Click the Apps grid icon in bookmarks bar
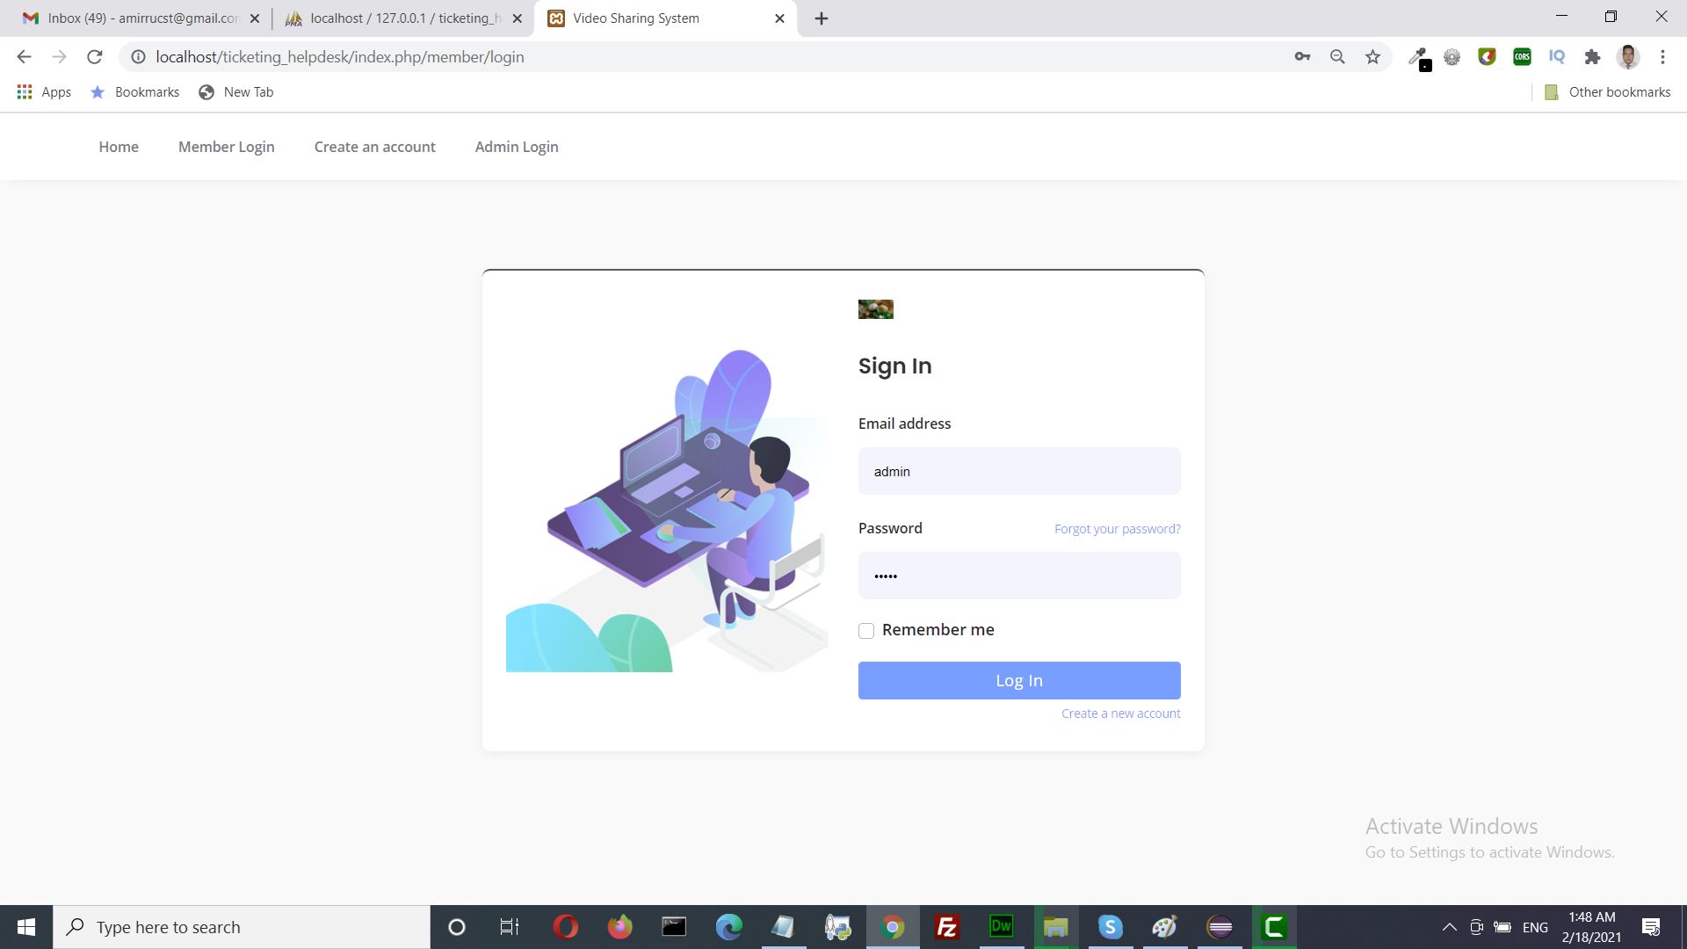The height and width of the screenshot is (949, 1687). pyautogui.click(x=25, y=92)
